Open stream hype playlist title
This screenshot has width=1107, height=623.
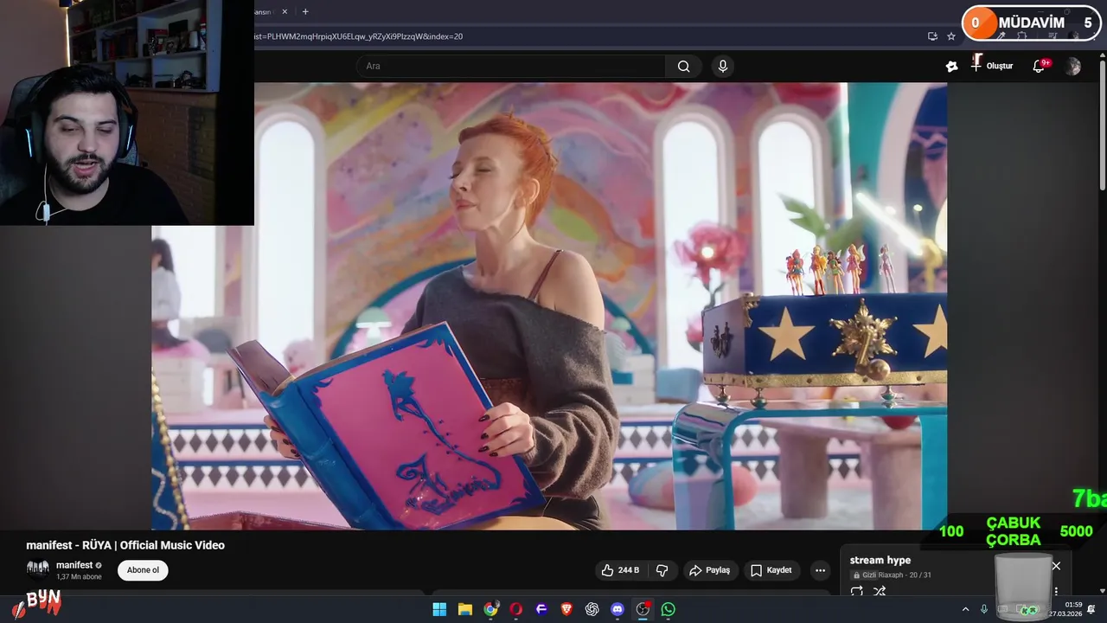(880, 560)
